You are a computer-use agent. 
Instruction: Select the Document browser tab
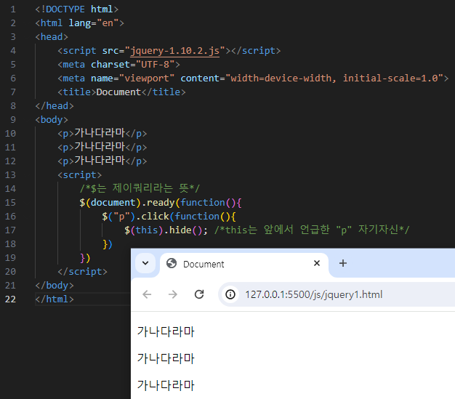click(x=243, y=264)
